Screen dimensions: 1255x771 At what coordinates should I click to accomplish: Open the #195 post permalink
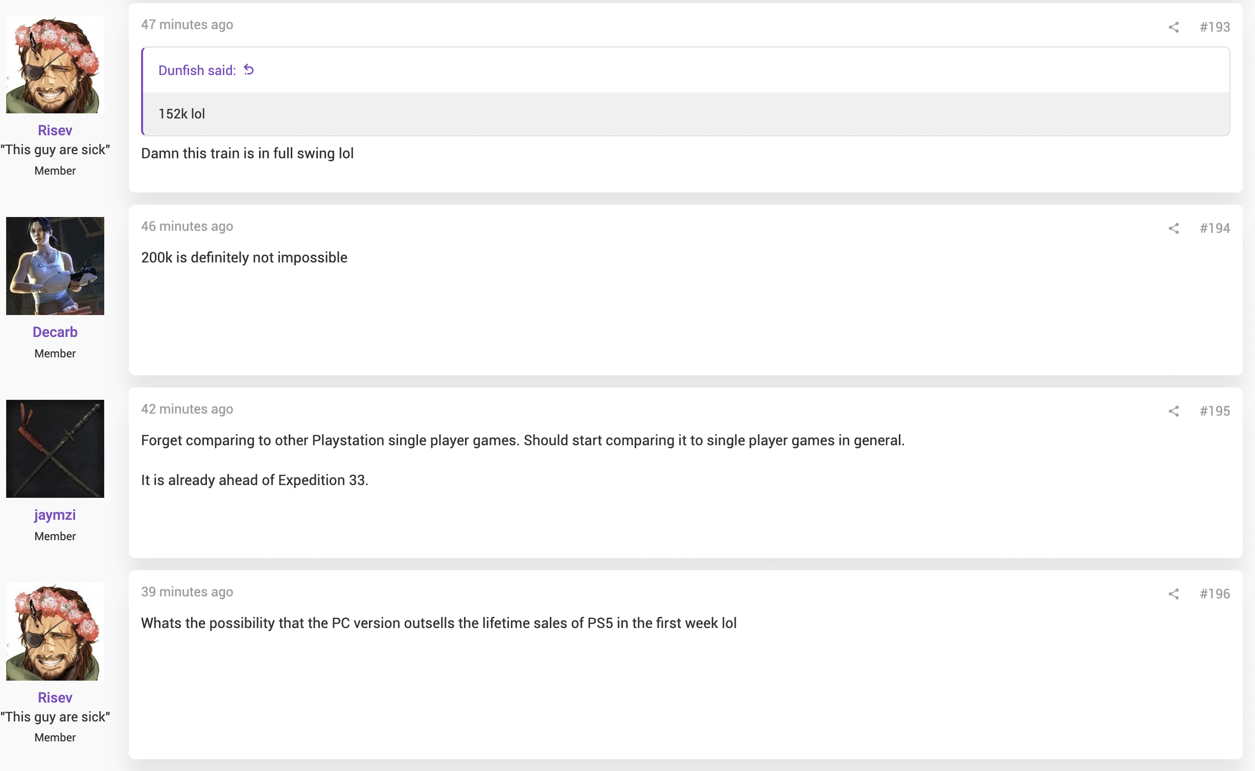pos(1215,411)
